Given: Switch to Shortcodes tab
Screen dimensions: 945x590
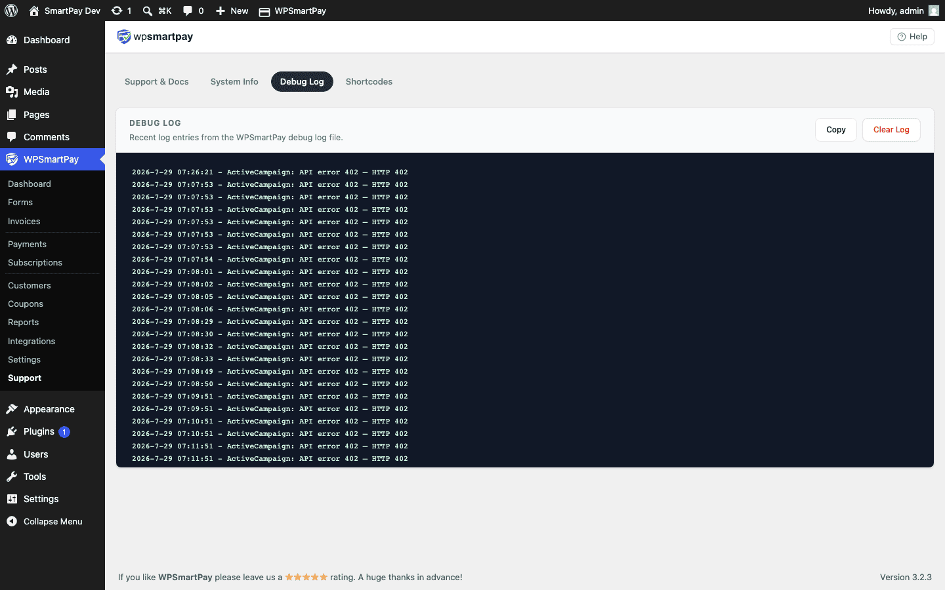Looking at the screenshot, I should tap(369, 82).
